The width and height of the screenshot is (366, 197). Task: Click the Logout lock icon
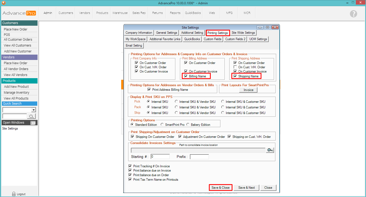pos(14,194)
